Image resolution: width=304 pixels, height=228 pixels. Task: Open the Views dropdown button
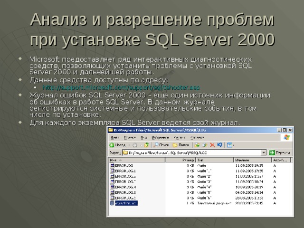click(230, 145)
